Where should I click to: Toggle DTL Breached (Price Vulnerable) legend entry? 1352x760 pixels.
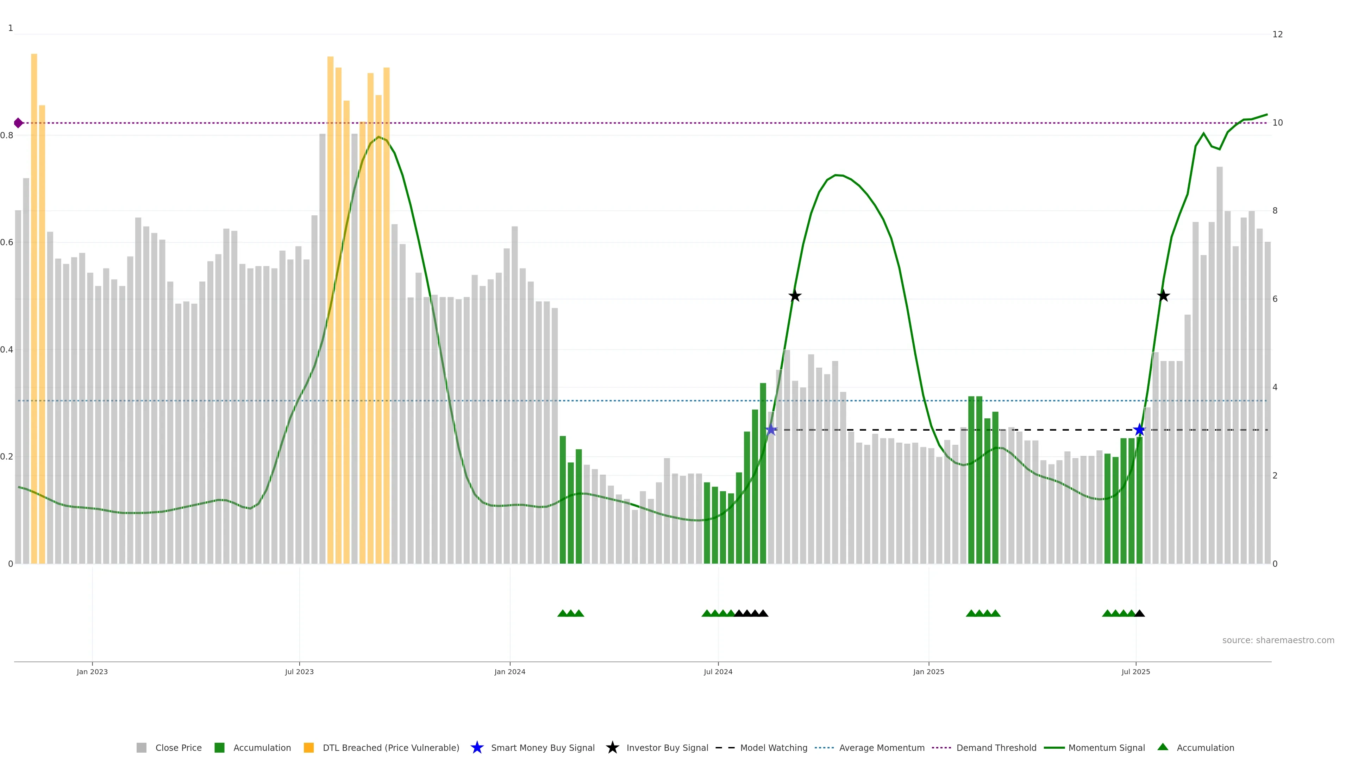pos(390,748)
